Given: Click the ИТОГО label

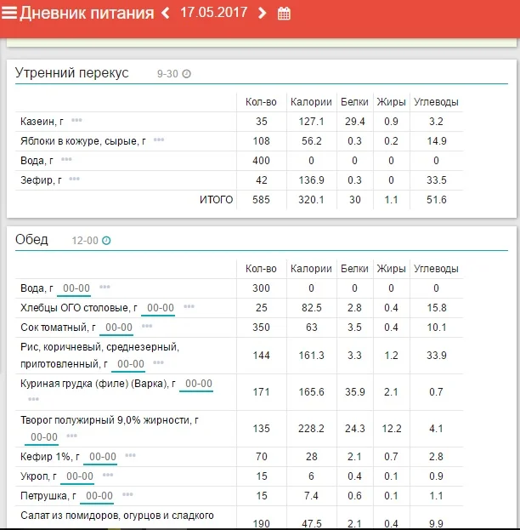Looking at the screenshot, I should (216, 200).
